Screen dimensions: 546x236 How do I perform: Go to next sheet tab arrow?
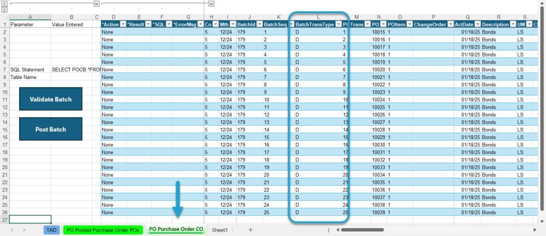point(24,230)
